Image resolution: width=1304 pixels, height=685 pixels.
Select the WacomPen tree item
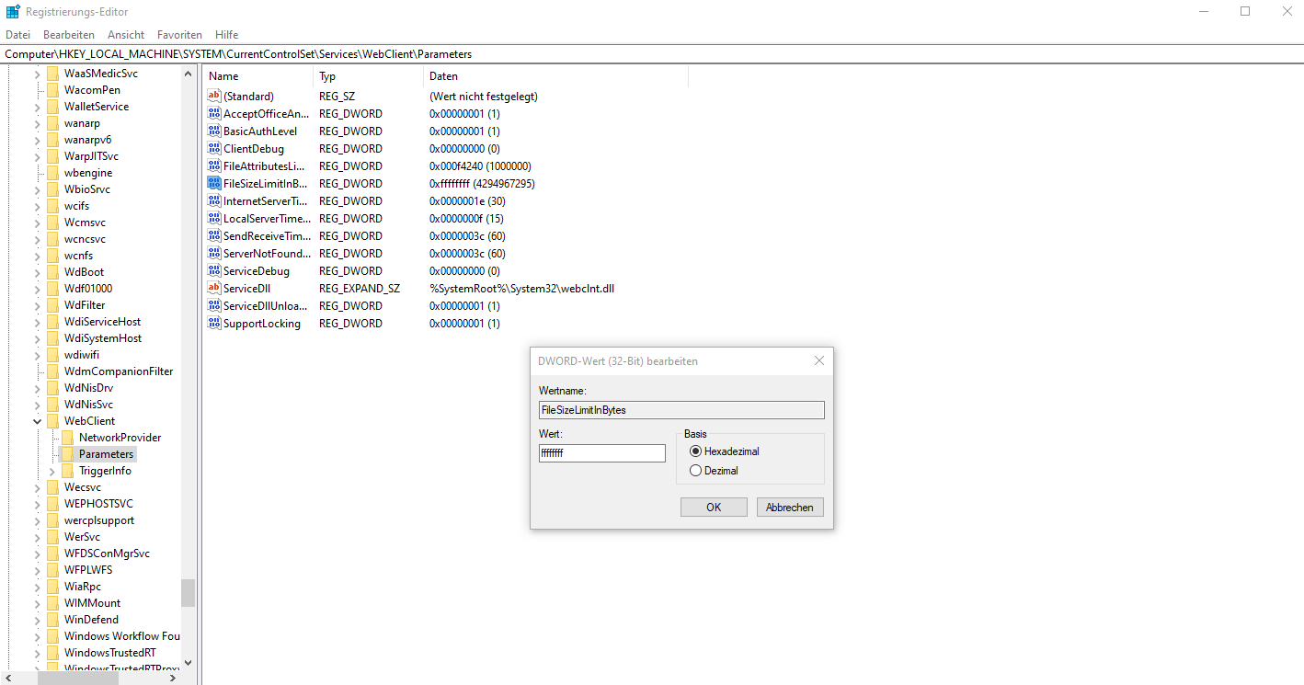coord(92,90)
